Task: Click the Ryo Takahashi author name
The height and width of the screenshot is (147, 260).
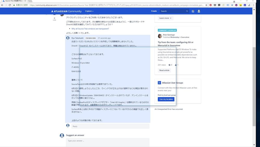Action: pos(77,38)
